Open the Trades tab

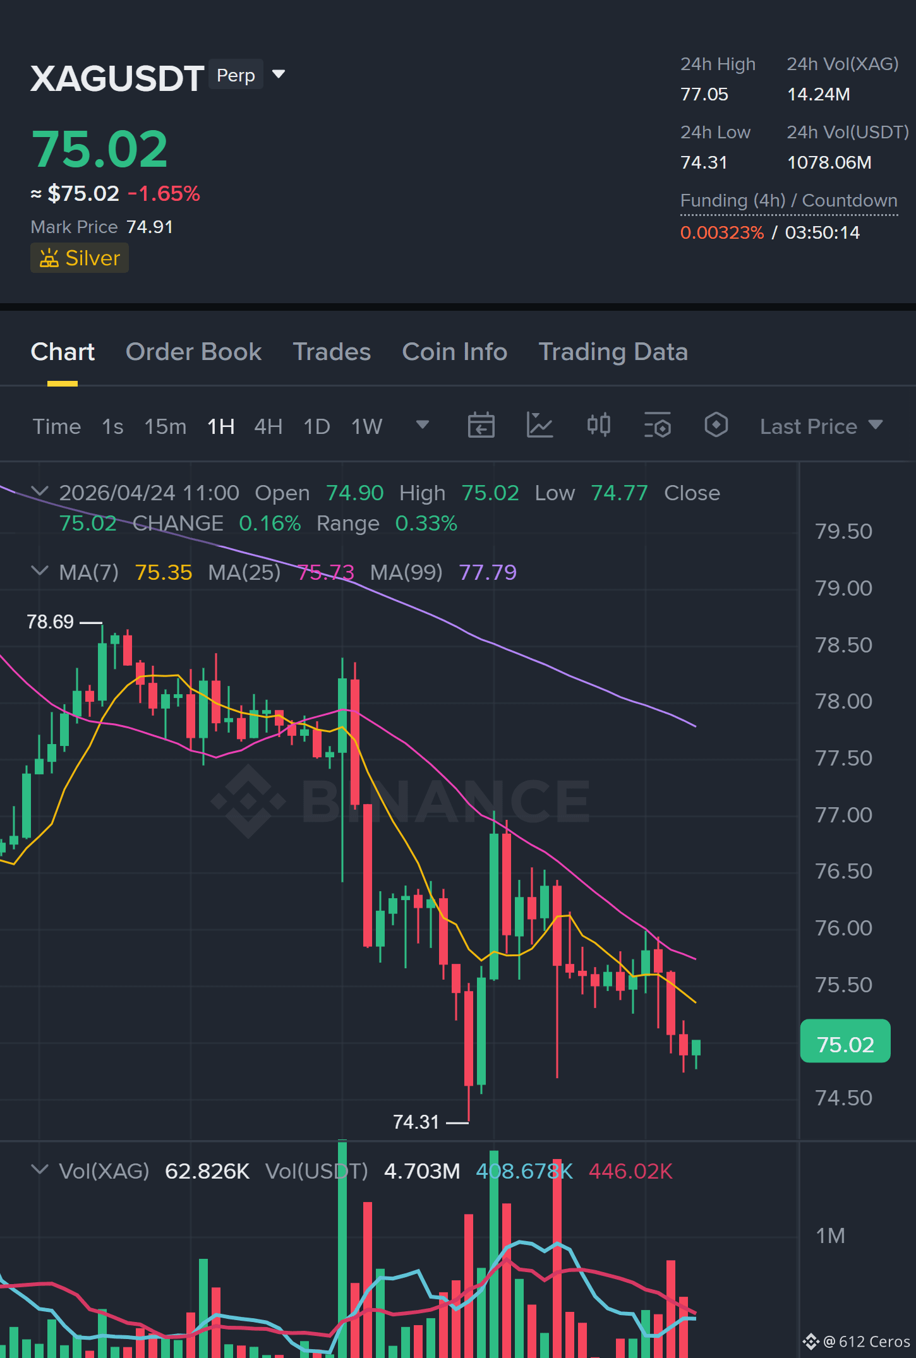(332, 352)
